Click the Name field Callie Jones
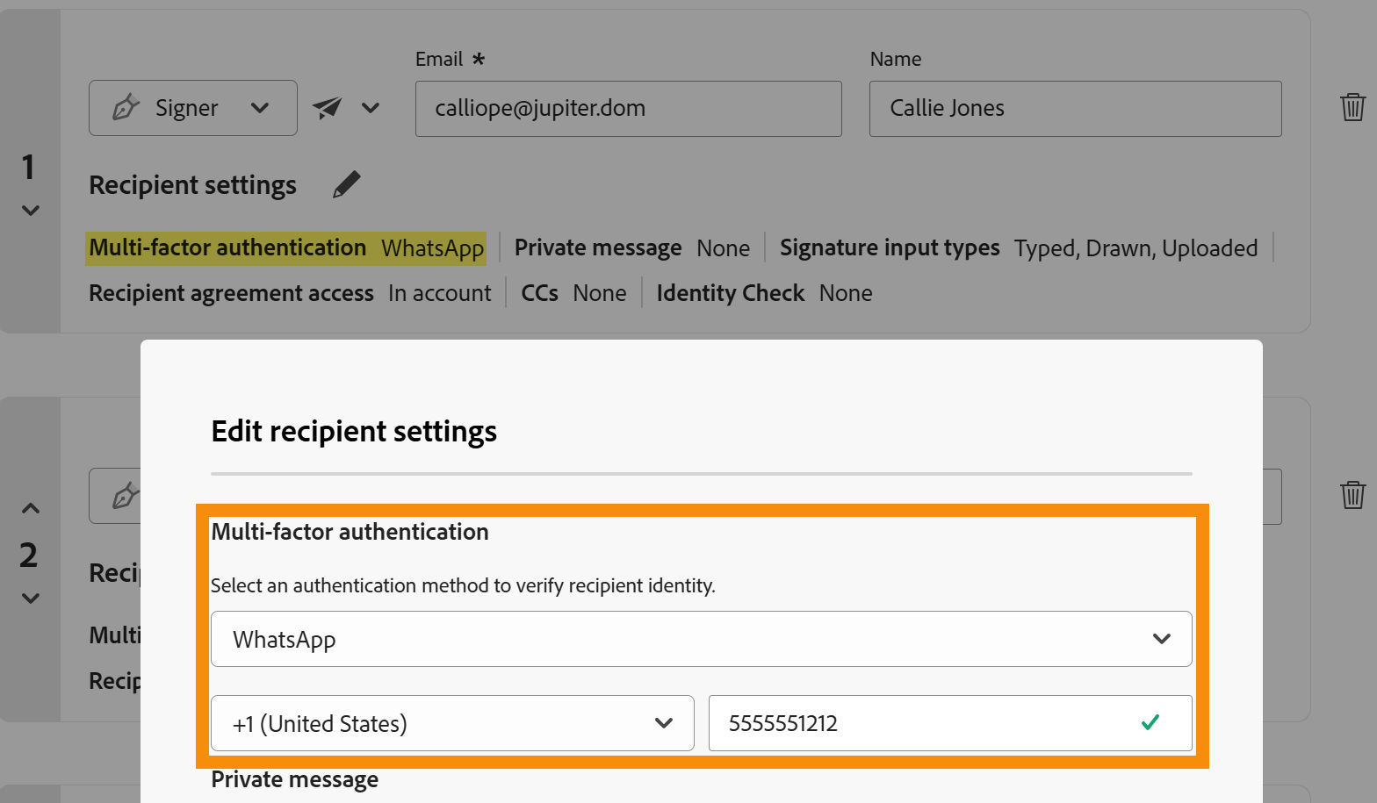The height and width of the screenshot is (803, 1377). pos(1075,109)
